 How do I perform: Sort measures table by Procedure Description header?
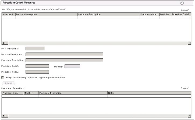click(x=109, y=14)
